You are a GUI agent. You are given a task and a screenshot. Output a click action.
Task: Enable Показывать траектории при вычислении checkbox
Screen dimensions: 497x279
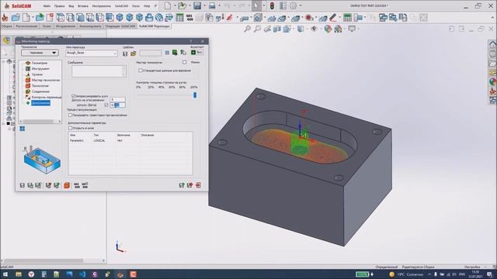(x=71, y=115)
